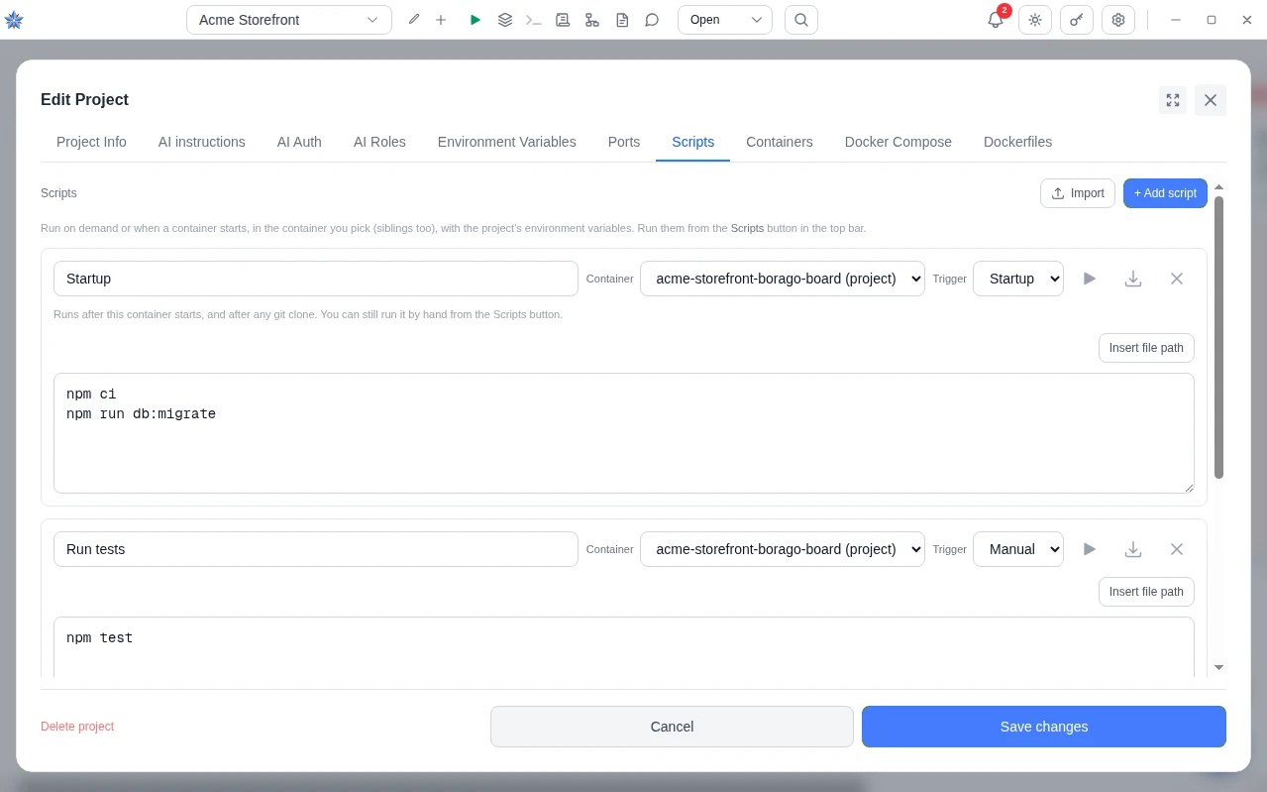Screen dimensions: 1267x792
Task: Click the Cancel button
Action: 672,727
